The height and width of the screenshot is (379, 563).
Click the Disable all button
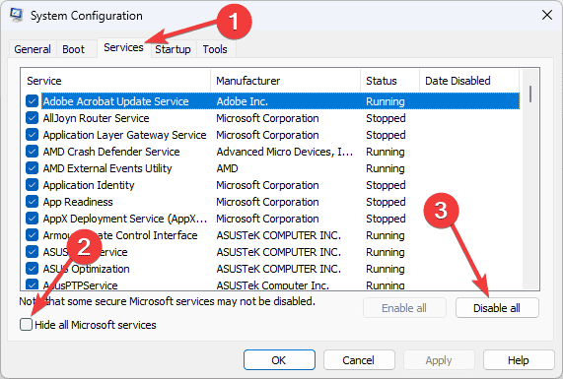(497, 308)
